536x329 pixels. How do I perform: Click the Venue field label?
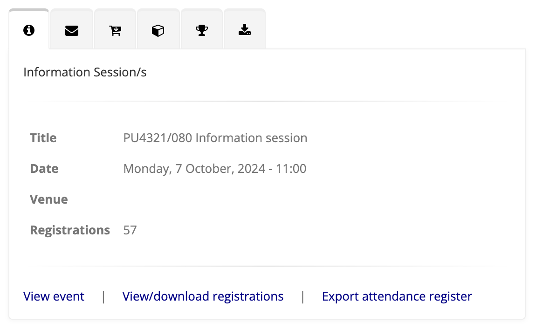click(x=49, y=199)
